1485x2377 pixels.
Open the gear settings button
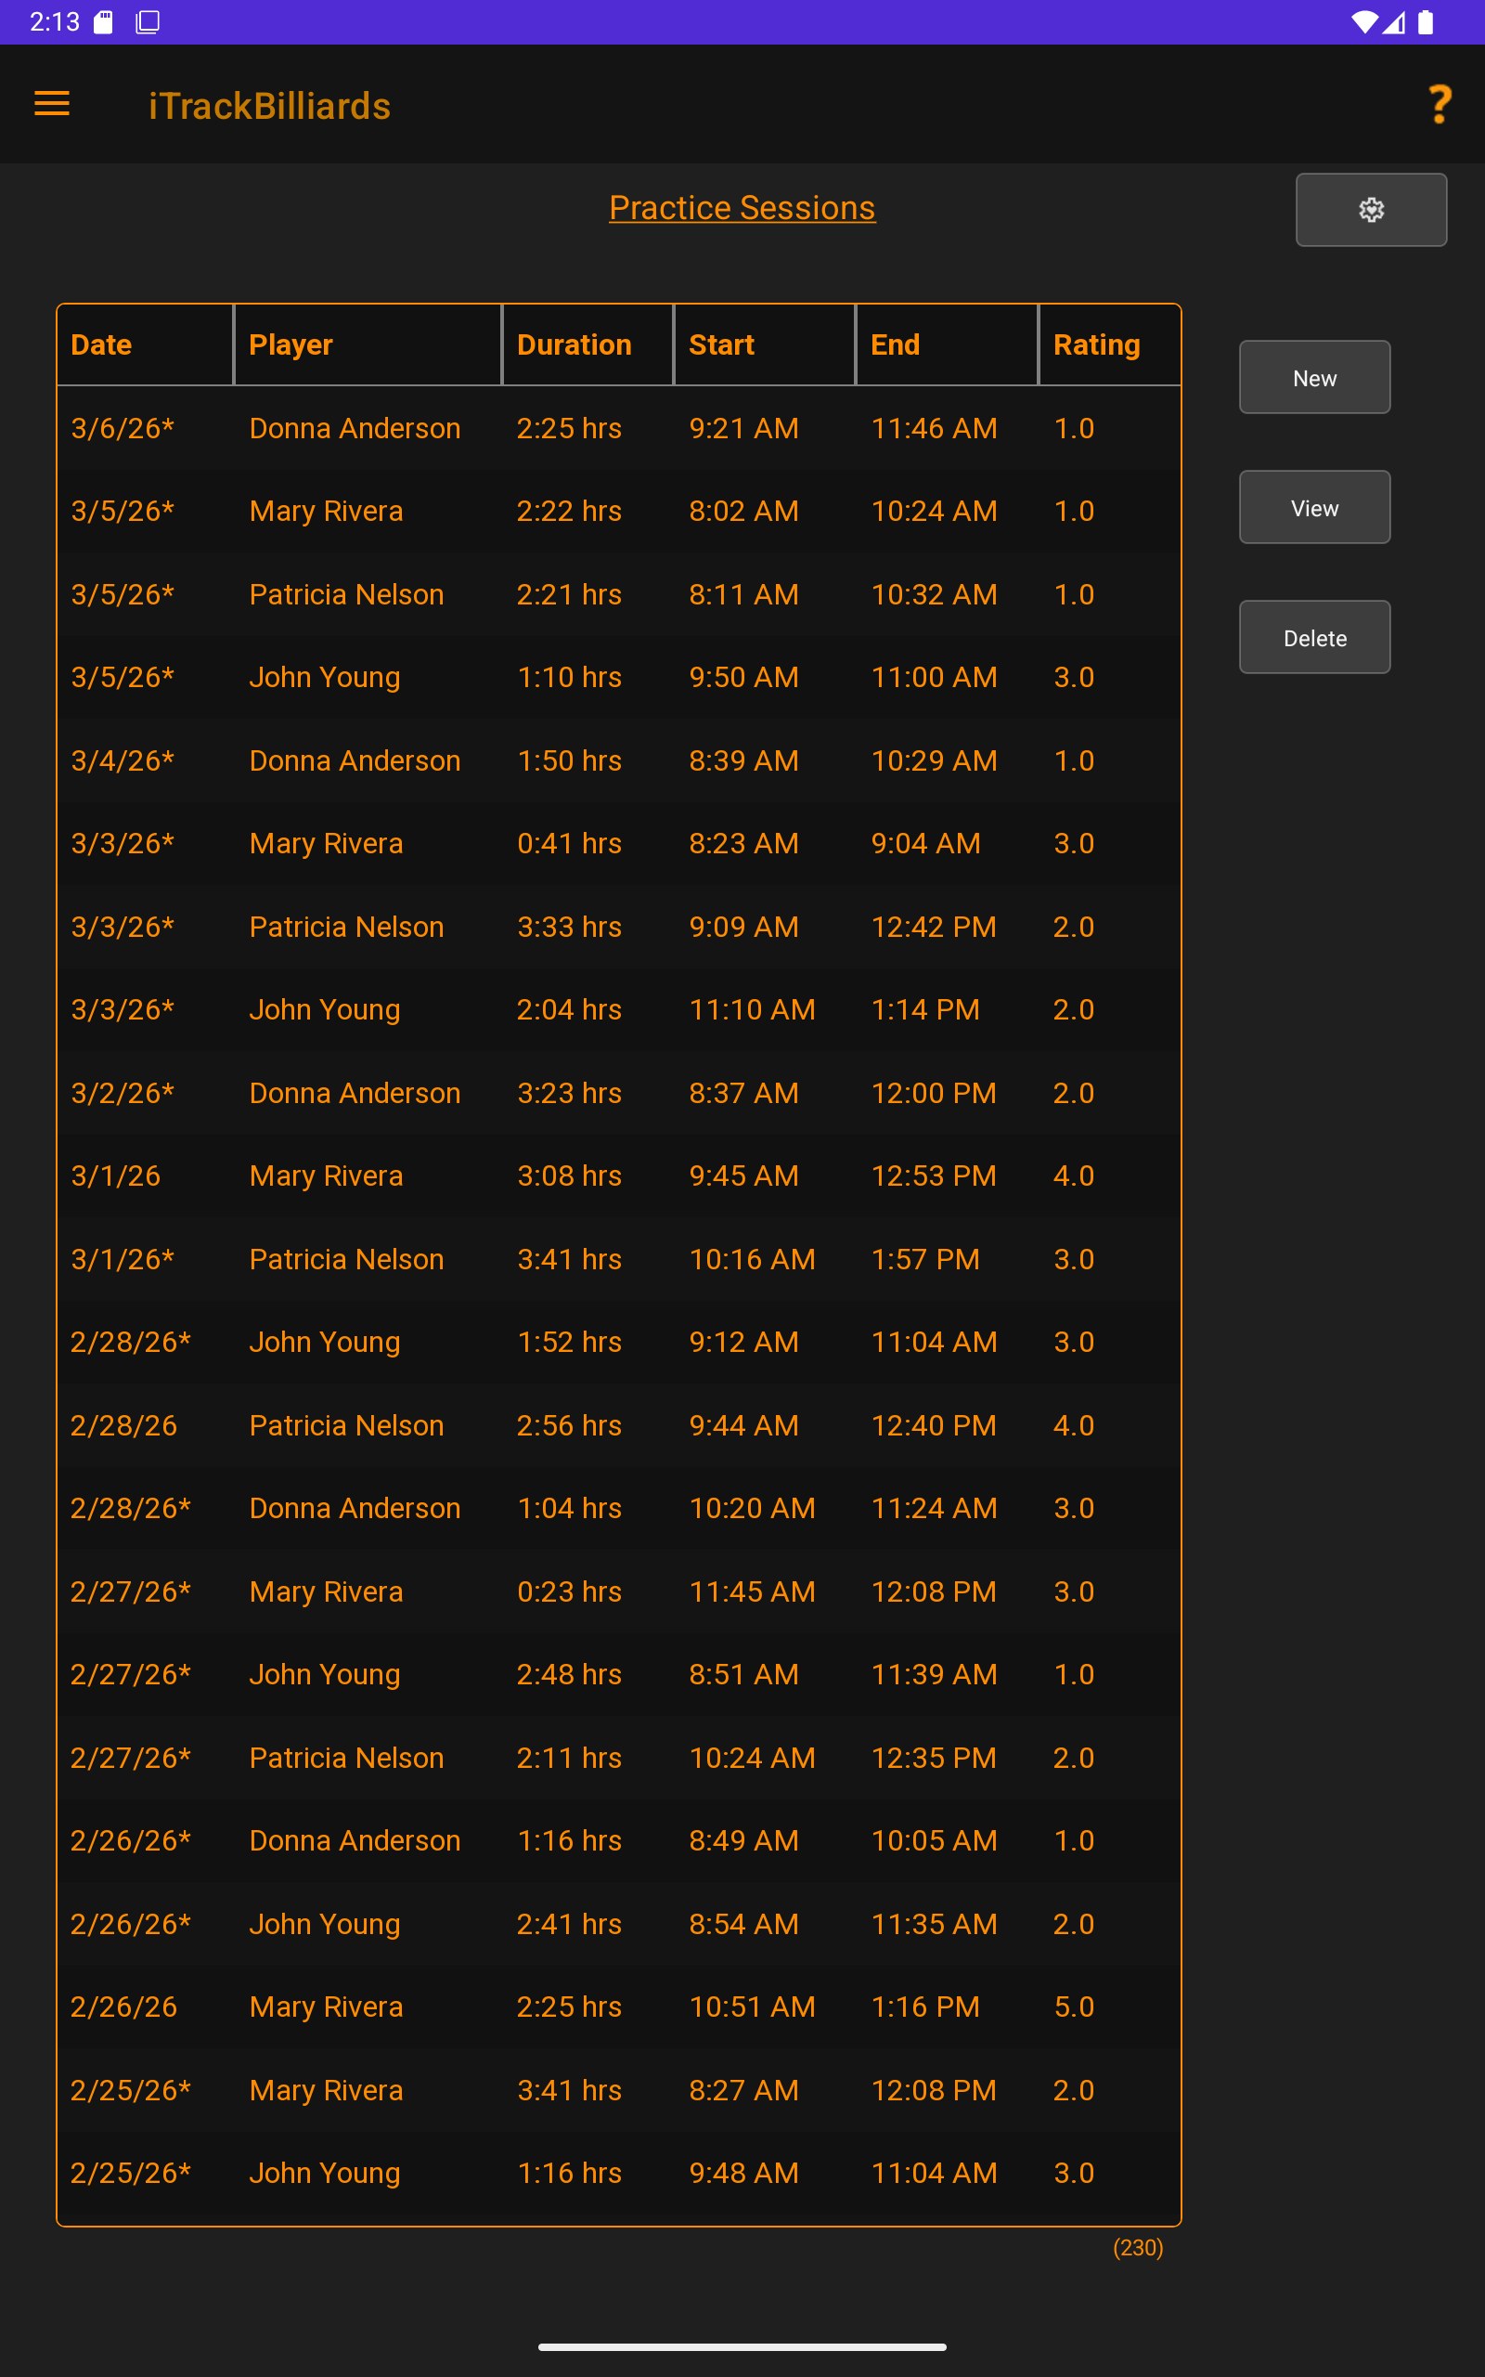(x=1370, y=209)
